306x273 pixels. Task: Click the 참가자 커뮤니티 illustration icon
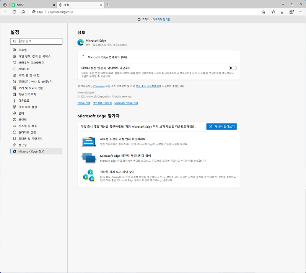[89, 158]
